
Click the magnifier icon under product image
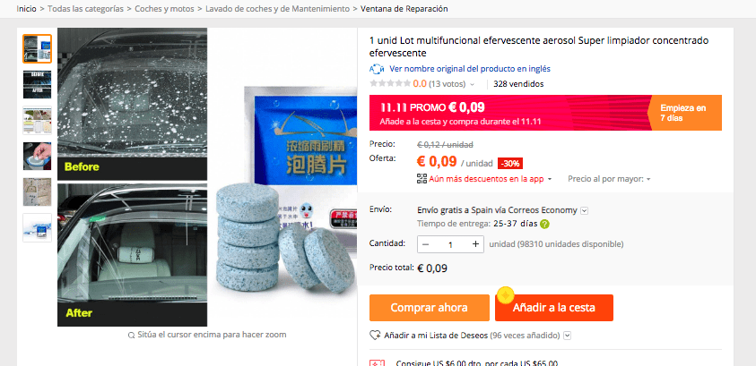[131, 336]
